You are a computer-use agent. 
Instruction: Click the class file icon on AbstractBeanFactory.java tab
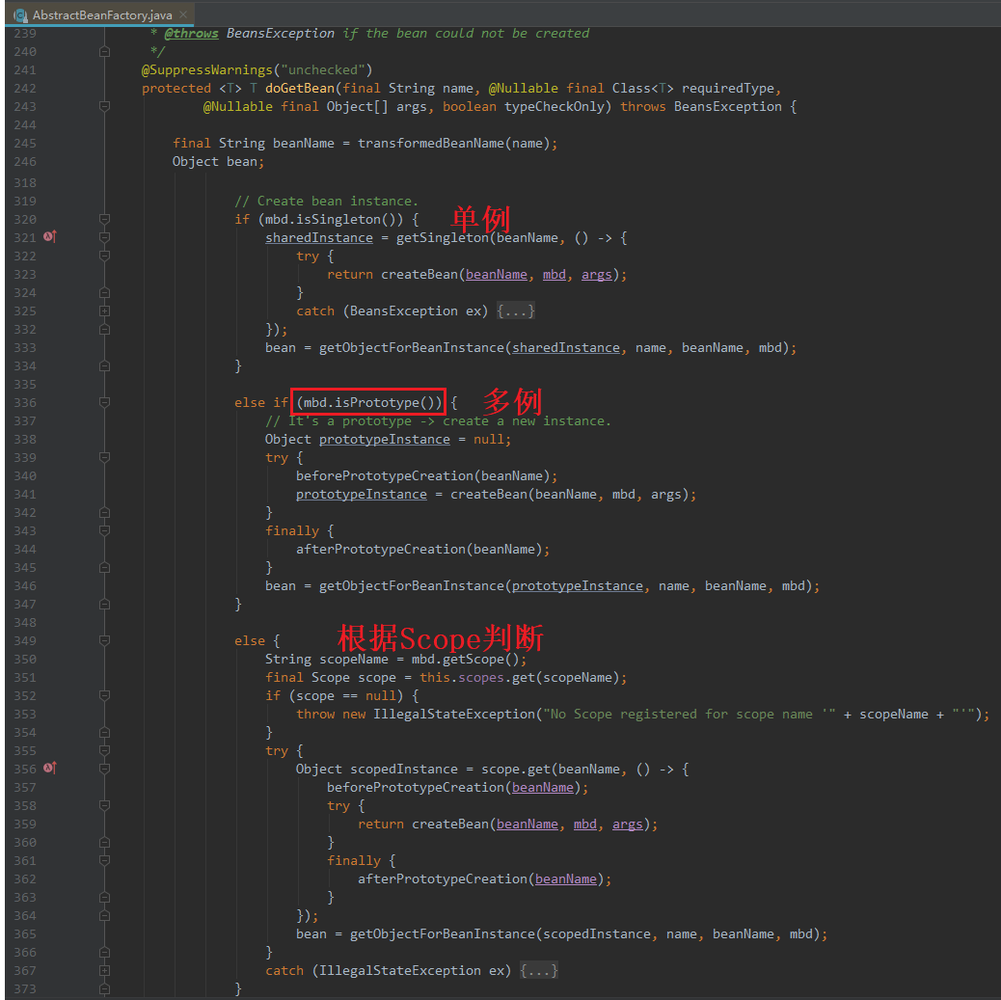coord(20,14)
